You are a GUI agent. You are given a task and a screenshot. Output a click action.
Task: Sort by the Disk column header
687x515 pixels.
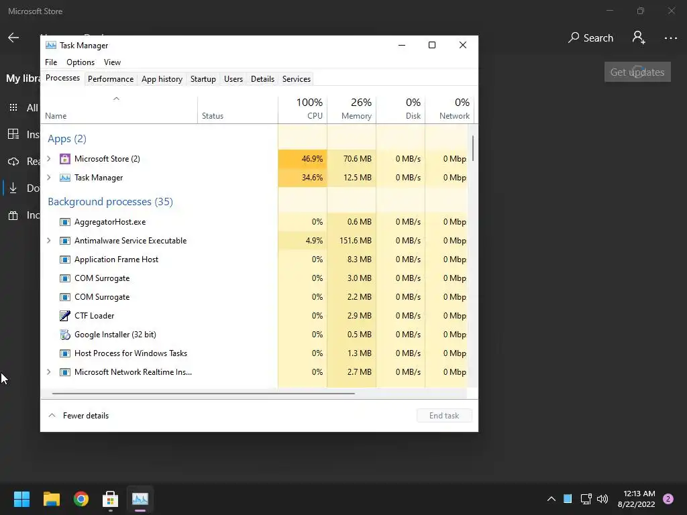tap(401, 109)
